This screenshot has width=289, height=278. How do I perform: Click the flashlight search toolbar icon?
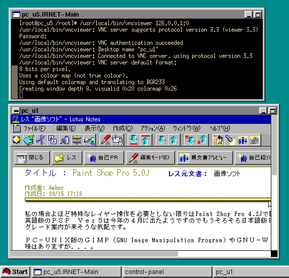tap(230, 140)
